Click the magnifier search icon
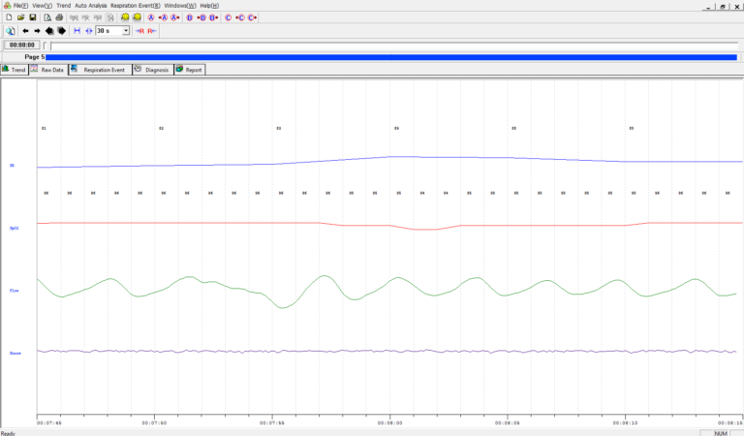744x436 pixels. click(x=9, y=31)
